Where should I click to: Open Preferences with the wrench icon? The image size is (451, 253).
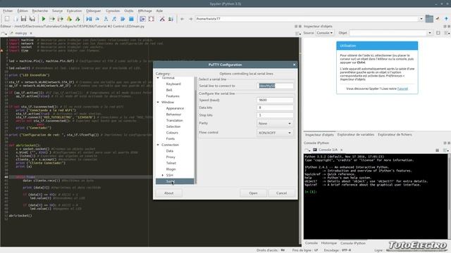162,19
